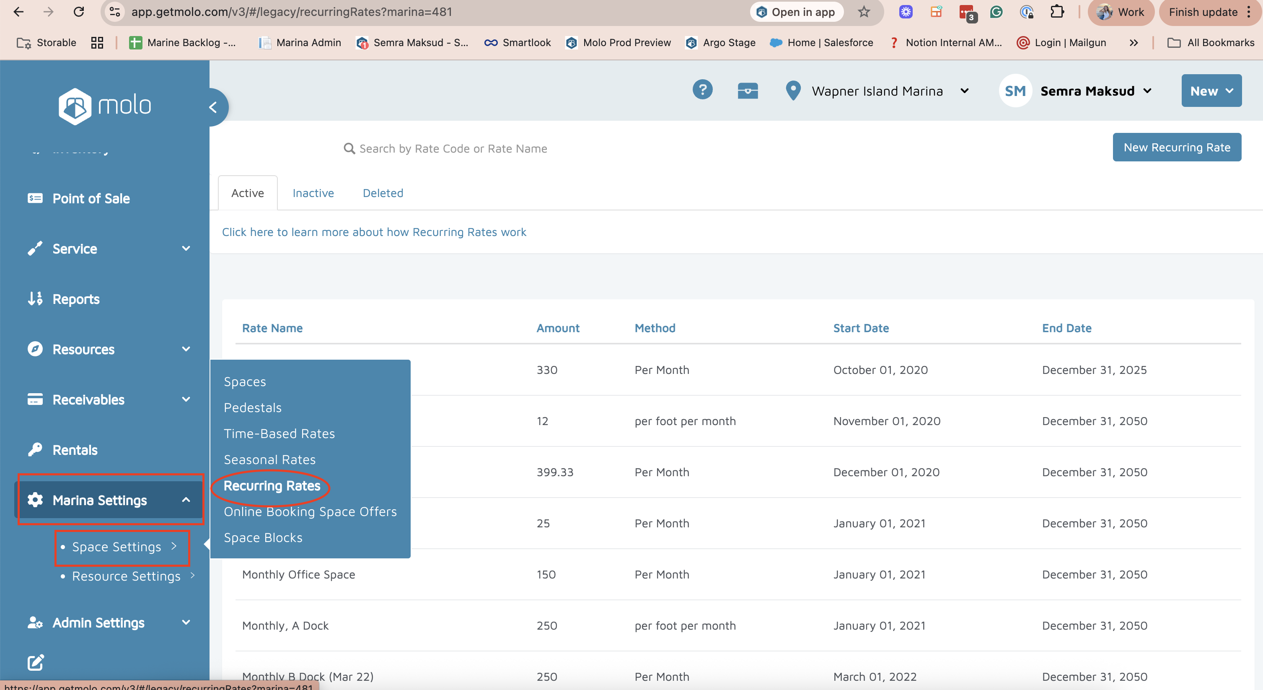Collapse the sidebar with arrow button
Viewport: 1263px width, 690px height.
click(213, 107)
